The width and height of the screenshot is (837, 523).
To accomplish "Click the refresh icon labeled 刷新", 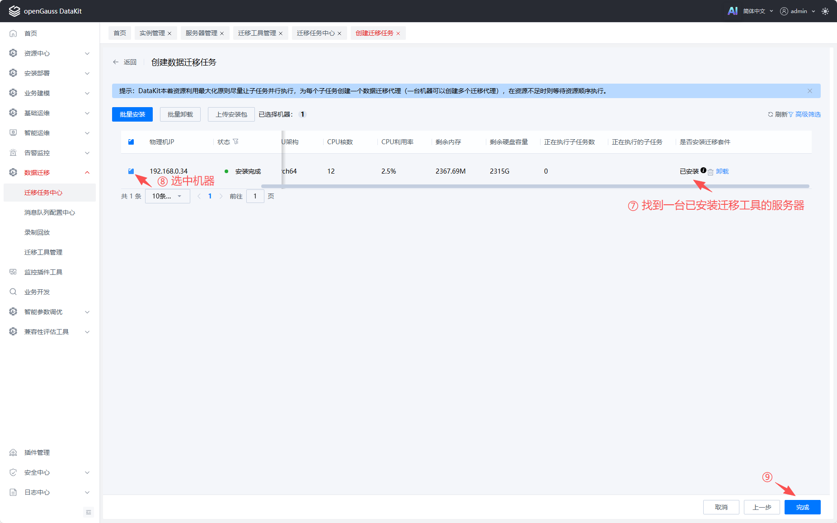I will [x=771, y=114].
